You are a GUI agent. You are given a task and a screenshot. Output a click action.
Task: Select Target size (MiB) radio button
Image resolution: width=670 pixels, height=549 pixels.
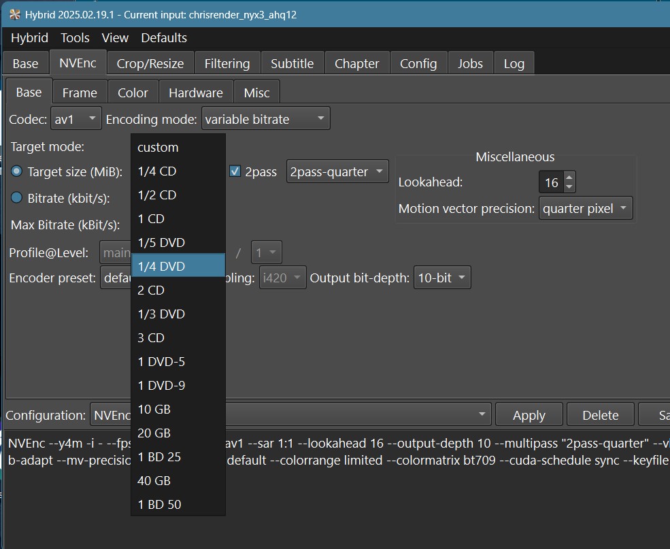coord(17,172)
